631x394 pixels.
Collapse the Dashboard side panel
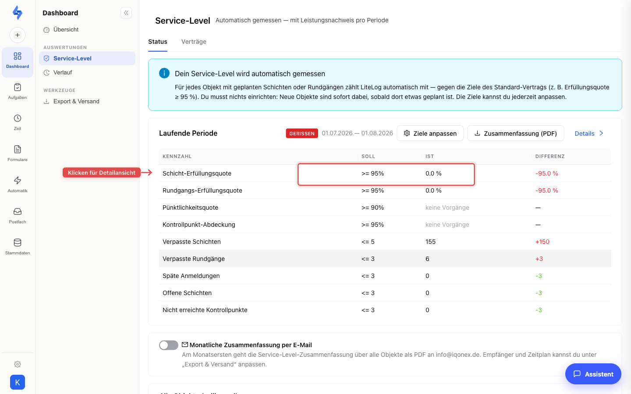126,13
